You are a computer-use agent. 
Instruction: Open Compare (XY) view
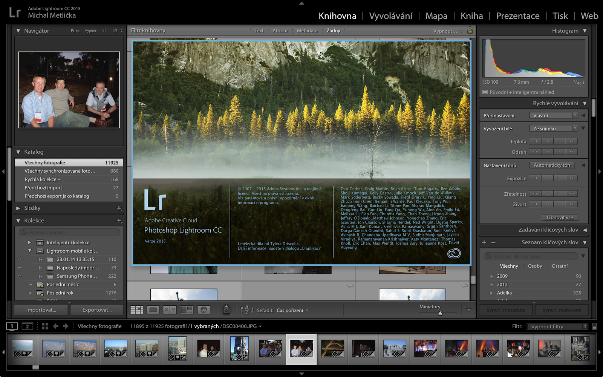170,310
